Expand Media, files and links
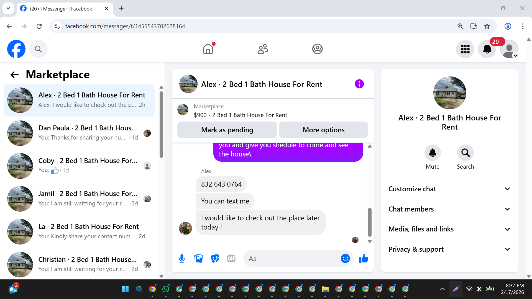The height and width of the screenshot is (299, 532). click(x=449, y=229)
